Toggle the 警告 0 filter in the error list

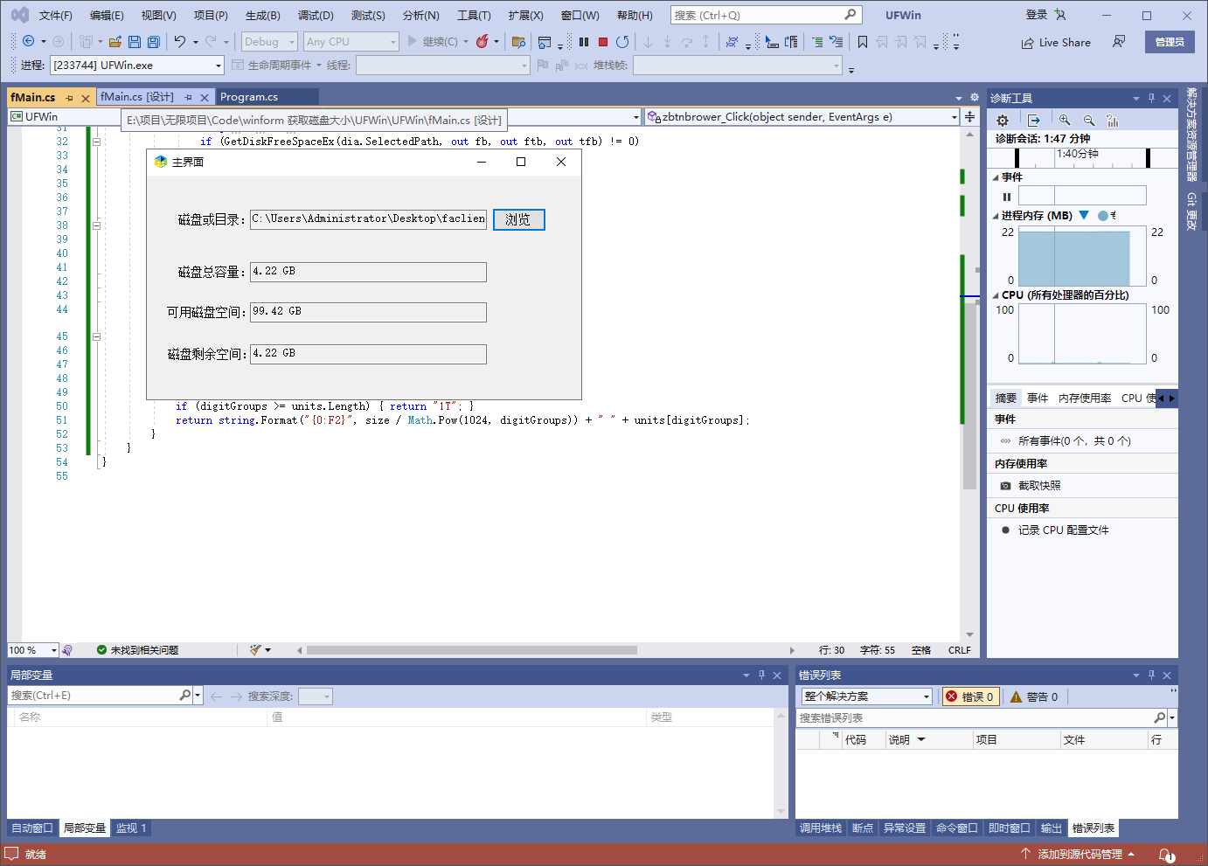pyautogui.click(x=1034, y=696)
